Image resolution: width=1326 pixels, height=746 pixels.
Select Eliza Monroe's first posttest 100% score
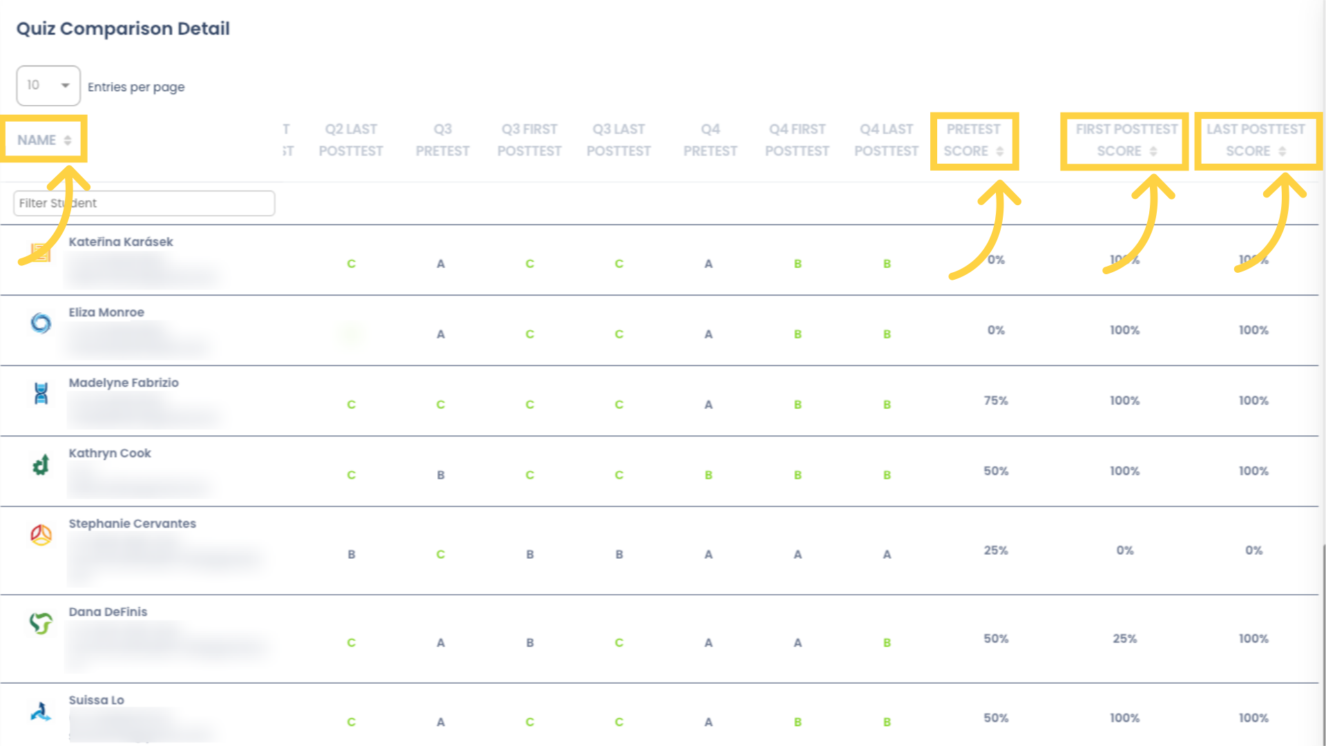pos(1124,330)
